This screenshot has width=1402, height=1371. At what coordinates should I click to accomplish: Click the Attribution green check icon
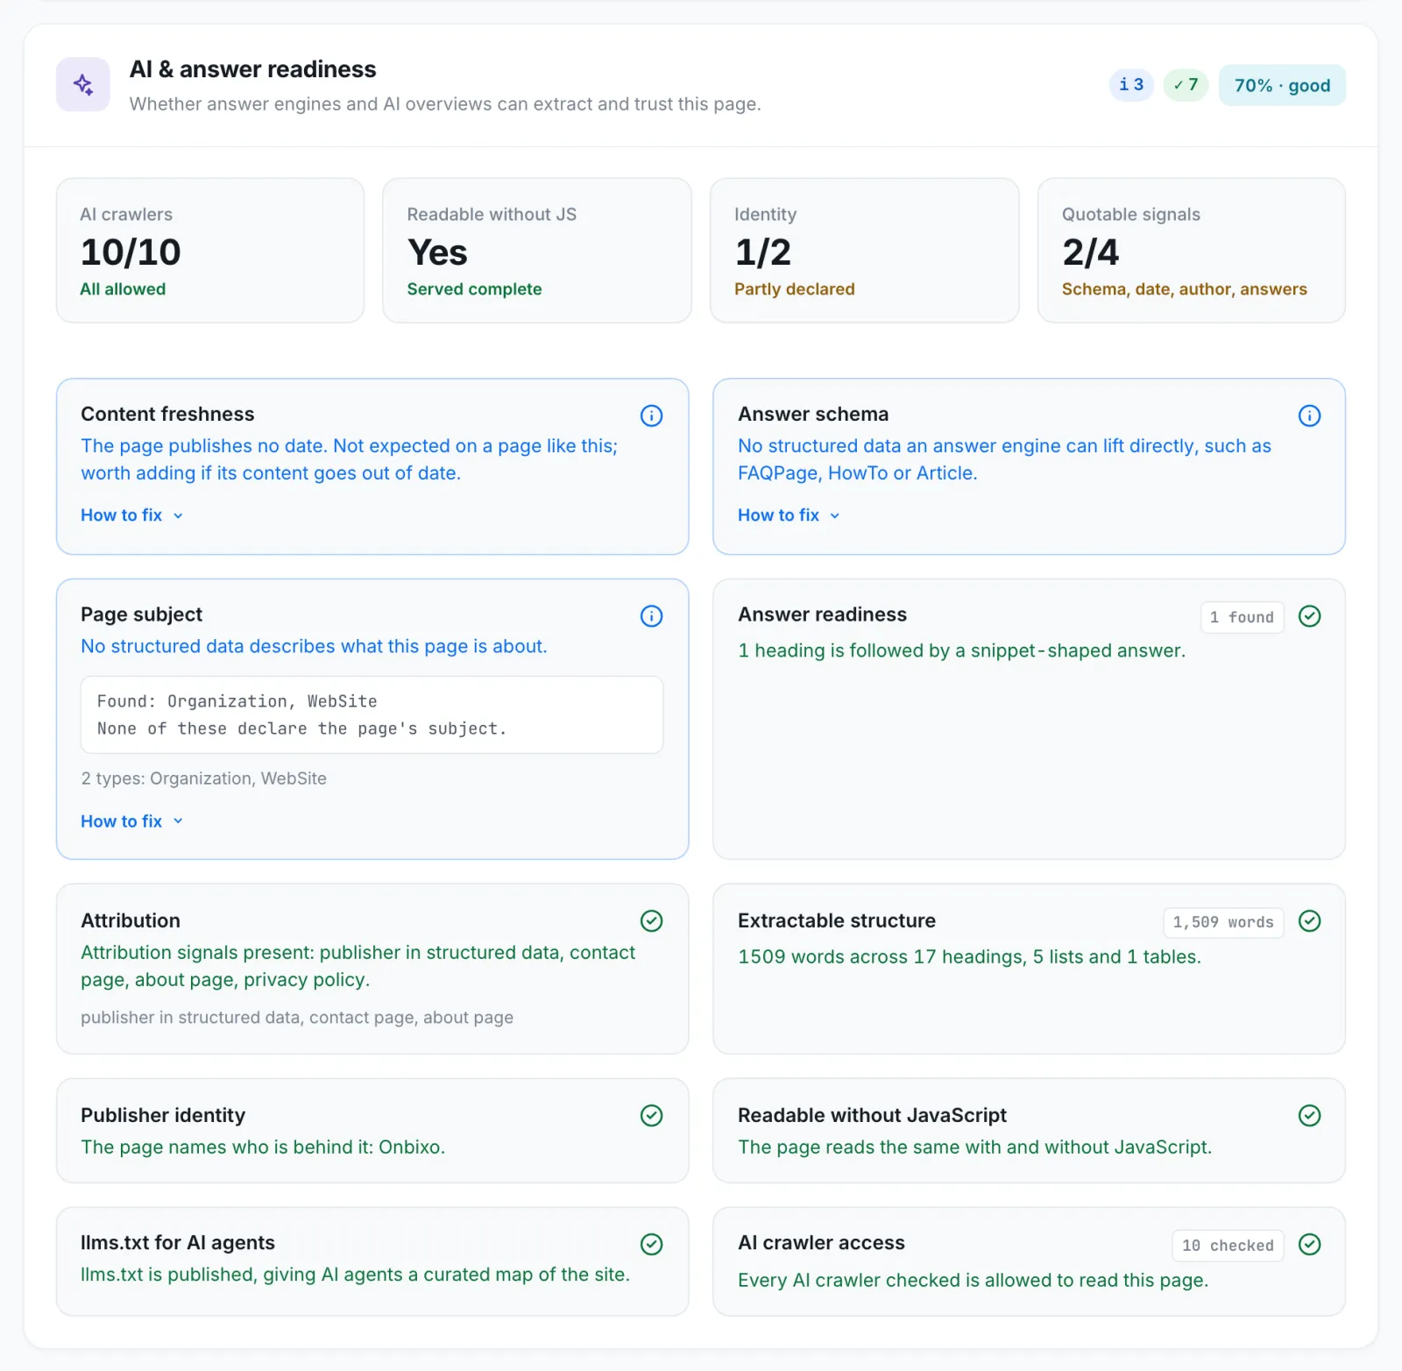point(651,920)
